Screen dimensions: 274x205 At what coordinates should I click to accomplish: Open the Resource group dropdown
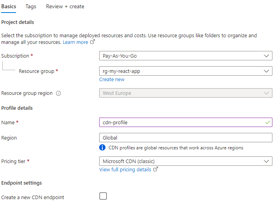tap(185, 71)
